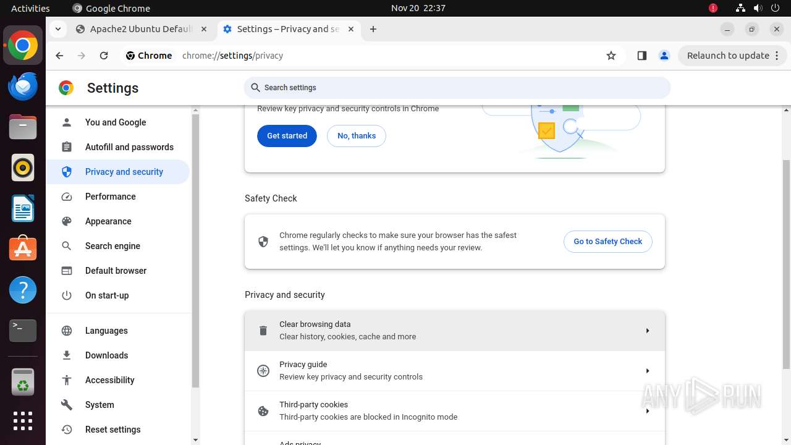Click the Reset settings history icon
The width and height of the screenshot is (791, 445).
coord(67,430)
